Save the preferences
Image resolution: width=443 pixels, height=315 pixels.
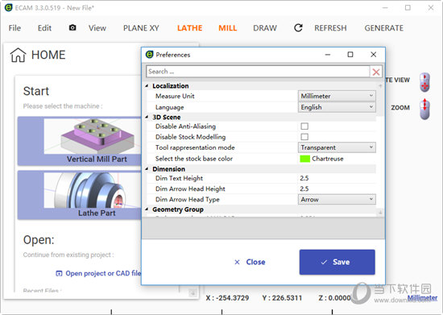pyautogui.click(x=337, y=262)
